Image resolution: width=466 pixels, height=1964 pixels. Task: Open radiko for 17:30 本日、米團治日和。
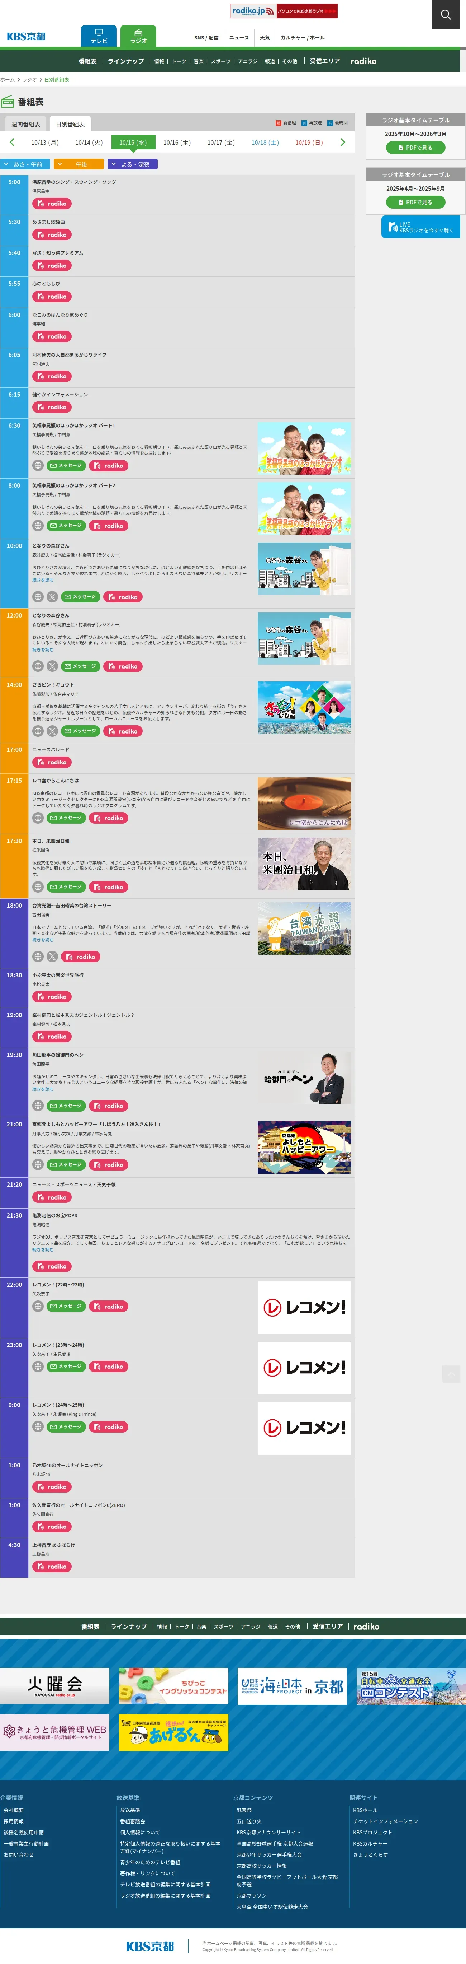click(x=108, y=887)
